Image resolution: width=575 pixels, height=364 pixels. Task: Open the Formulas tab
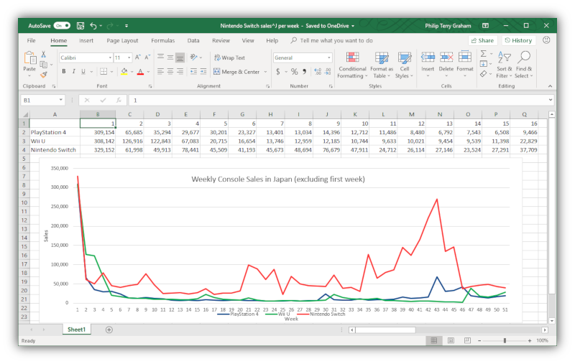(x=163, y=41)
